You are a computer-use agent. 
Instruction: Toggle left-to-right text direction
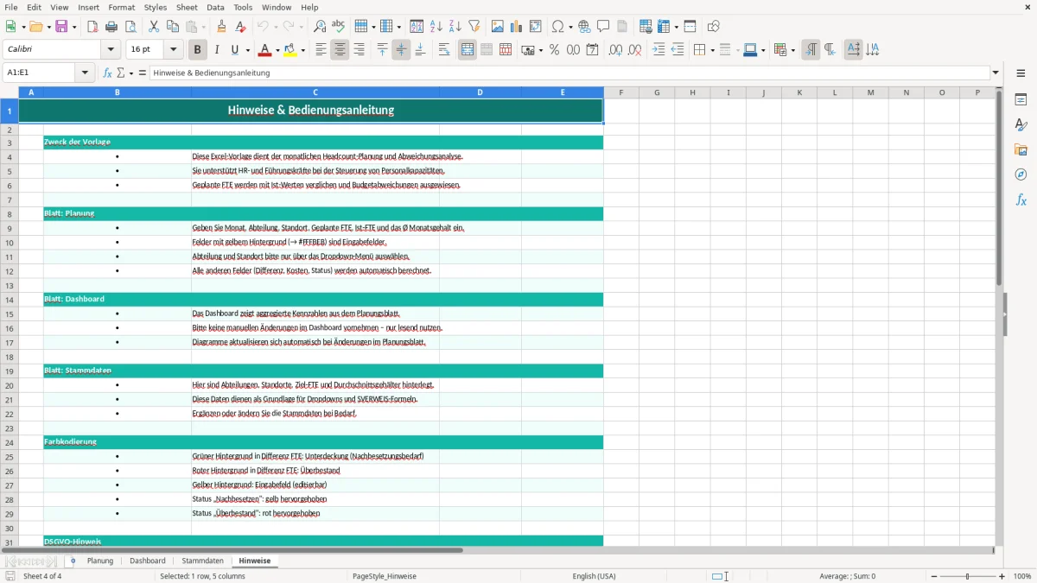click(x=811, y=50)
